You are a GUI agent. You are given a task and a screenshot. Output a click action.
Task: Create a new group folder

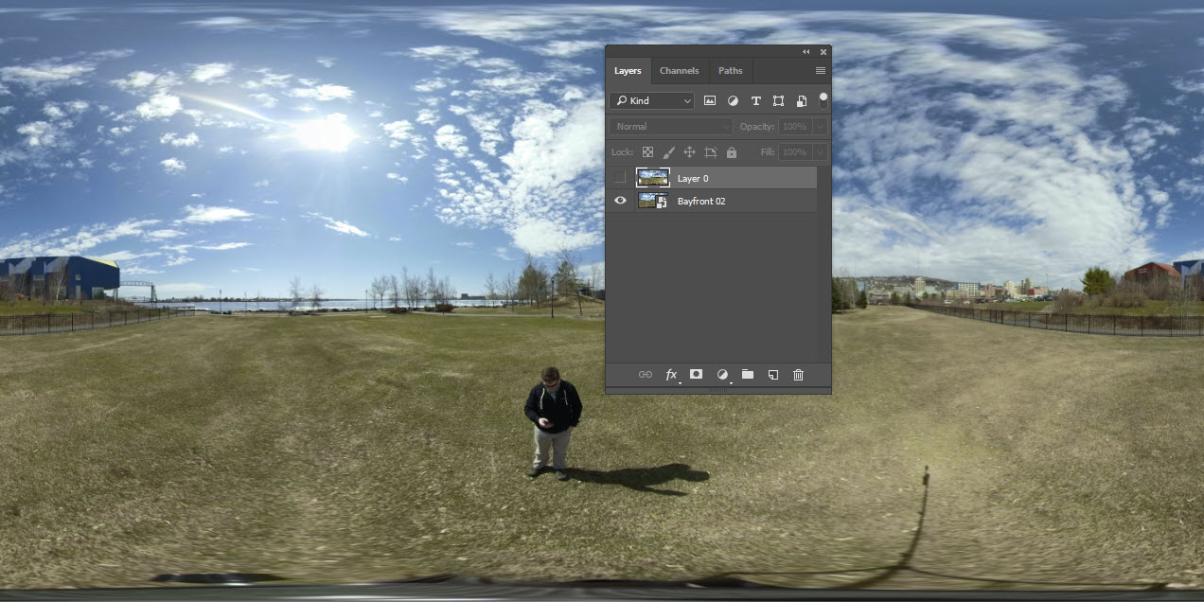[747, 375]
